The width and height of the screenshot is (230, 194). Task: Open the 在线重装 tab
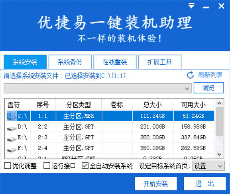coord(115,62)
